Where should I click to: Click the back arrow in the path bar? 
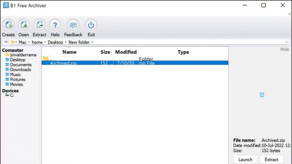(6, 42)
